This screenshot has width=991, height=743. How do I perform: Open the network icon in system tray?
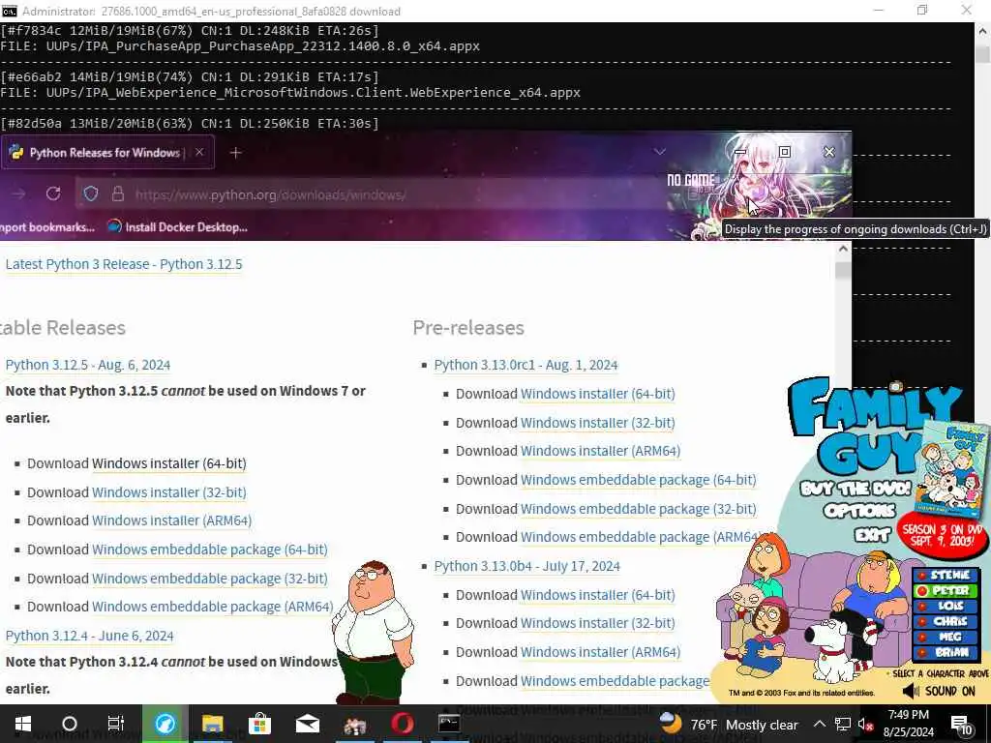point(843,724)
